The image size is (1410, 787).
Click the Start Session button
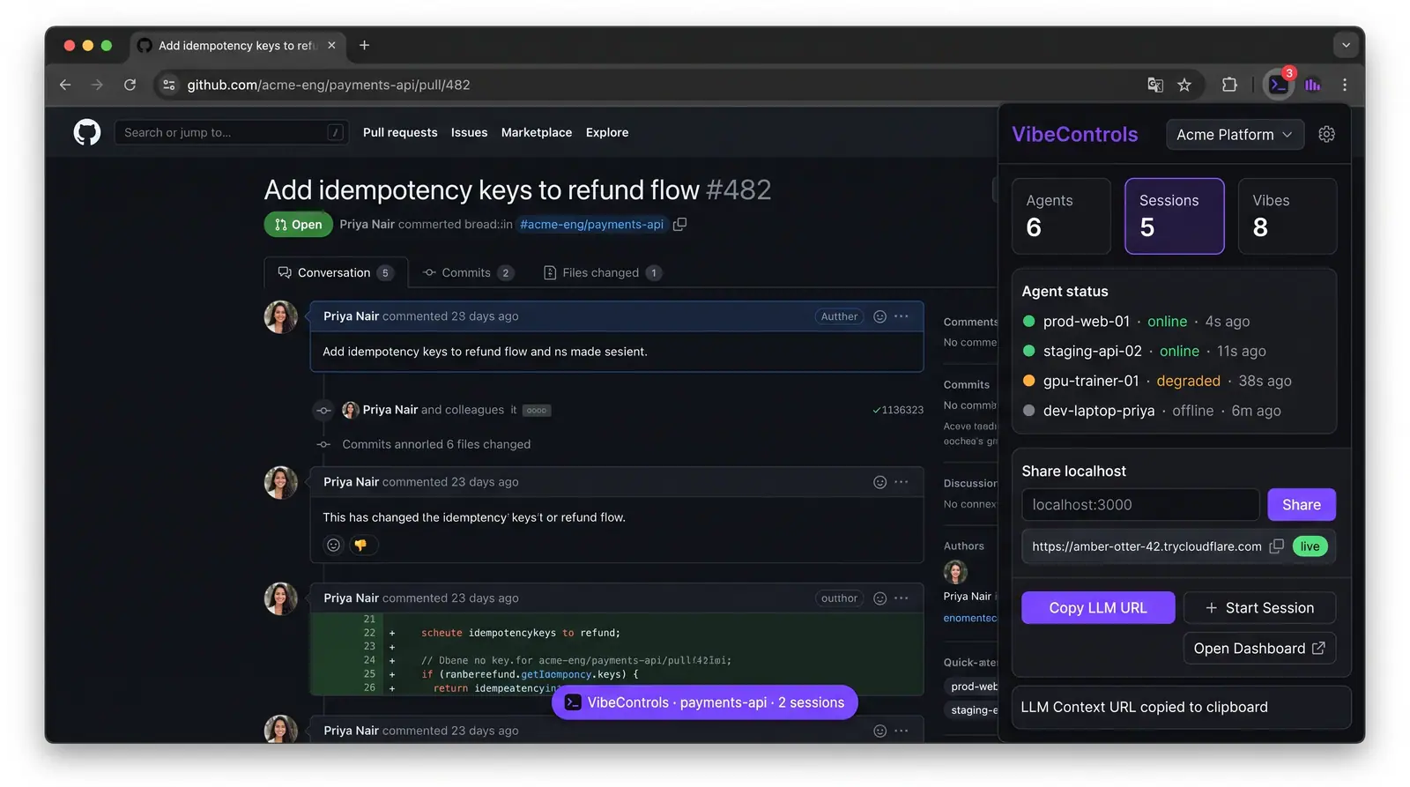click(1259, 608)
